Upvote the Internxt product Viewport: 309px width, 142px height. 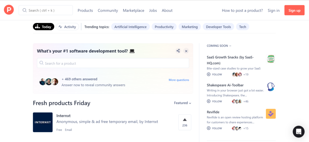click(x=185, y=122)
